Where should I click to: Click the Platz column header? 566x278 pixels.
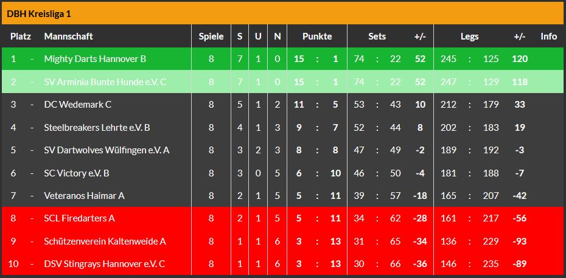pyautogui.click(x=21, y=36)
